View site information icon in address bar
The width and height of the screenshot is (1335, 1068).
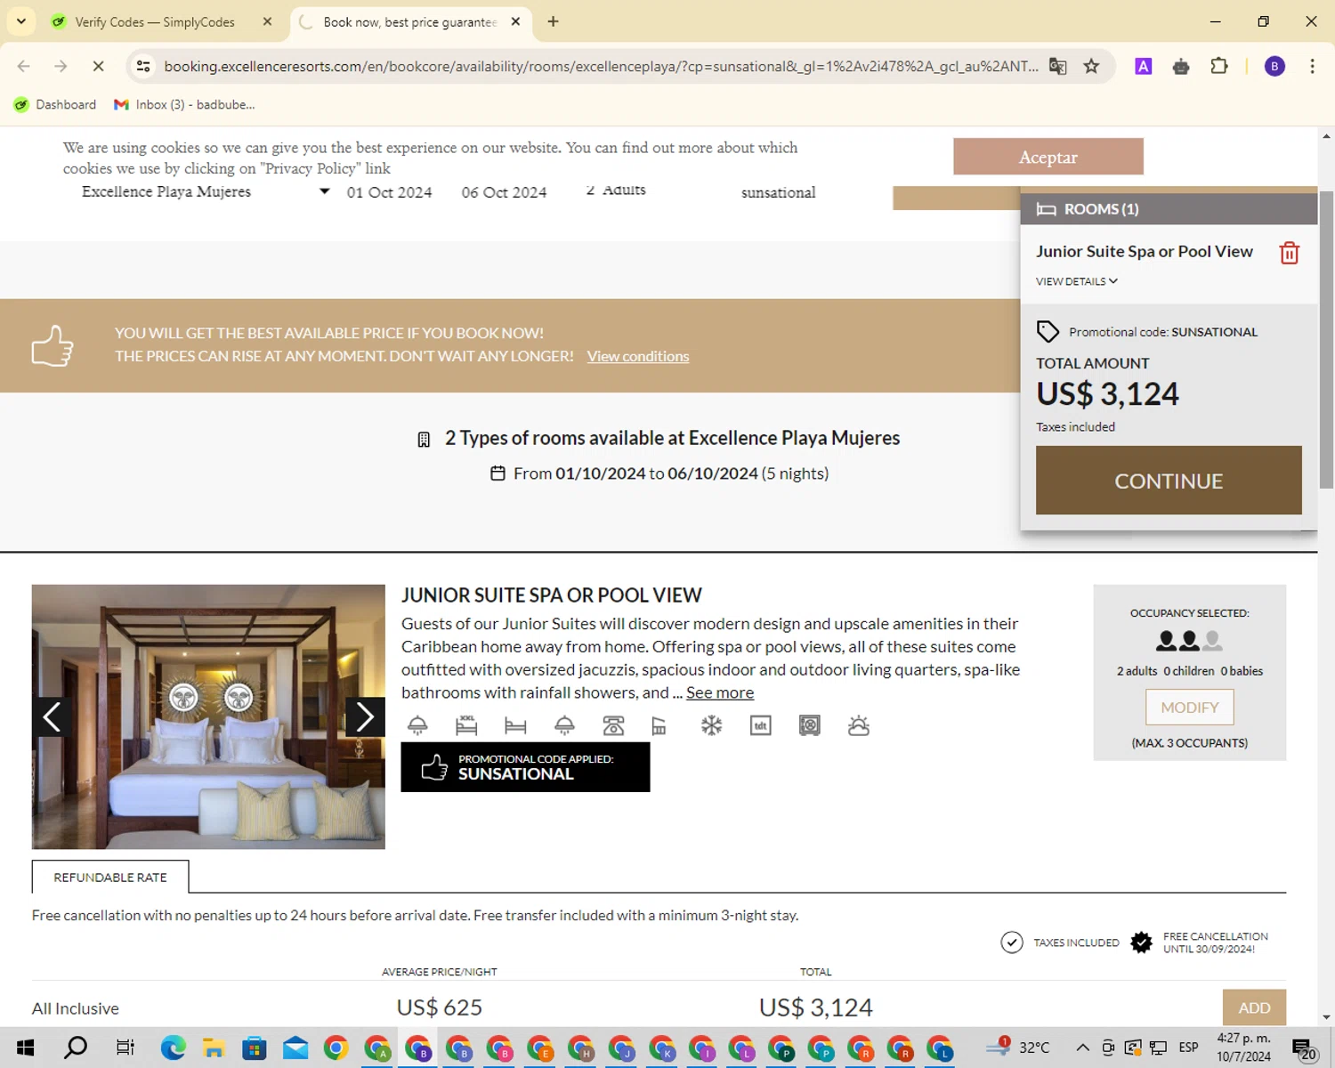[142, 66]
